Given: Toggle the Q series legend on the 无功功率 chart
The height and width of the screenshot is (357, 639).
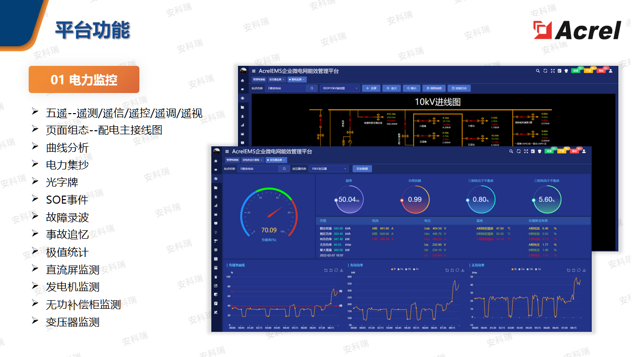Looking at the screenshot, I should pyautogui.click(x=514, y=269).
